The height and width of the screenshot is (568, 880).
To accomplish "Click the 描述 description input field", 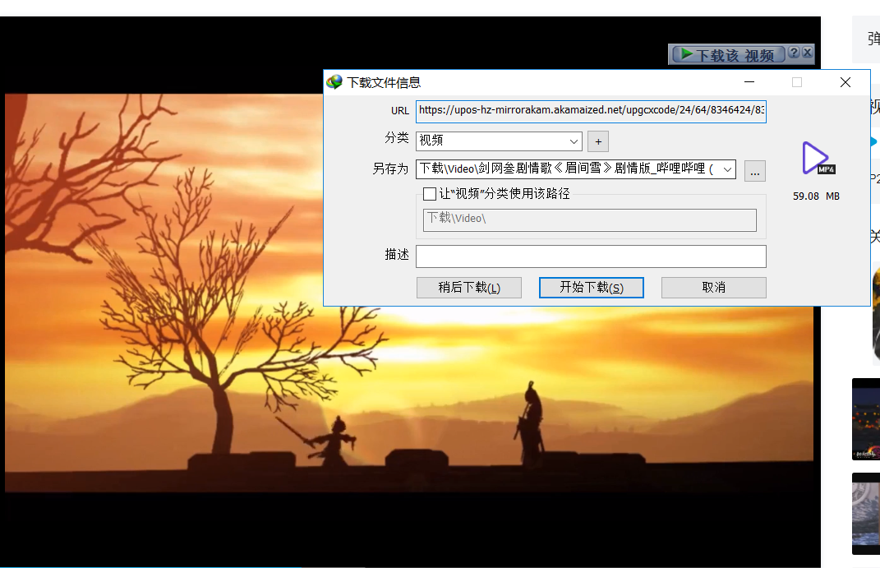I will [x=591, y=256].
